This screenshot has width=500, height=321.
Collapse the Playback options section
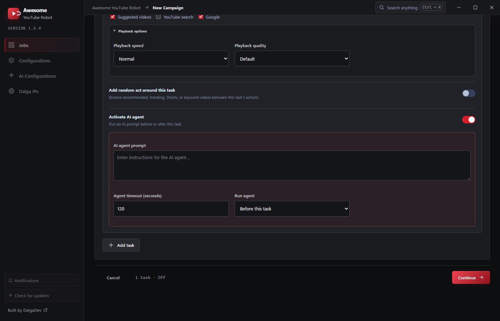click(x=130, y=31)
